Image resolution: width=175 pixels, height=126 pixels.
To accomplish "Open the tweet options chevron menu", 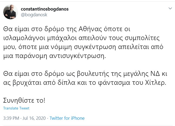I will click(x=170, y=9).
